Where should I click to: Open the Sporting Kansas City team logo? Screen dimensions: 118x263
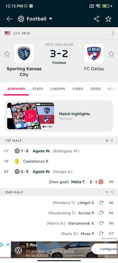pyautogui.click(x=24, y=54)
